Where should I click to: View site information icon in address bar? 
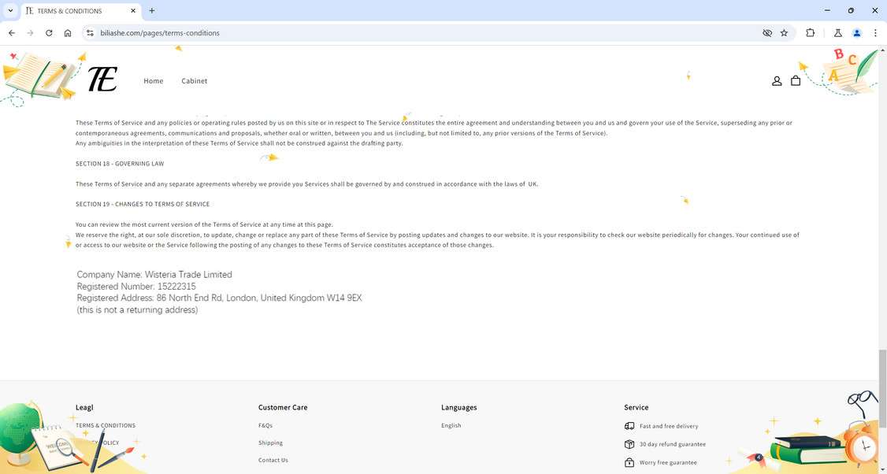(x=90, y=33)
